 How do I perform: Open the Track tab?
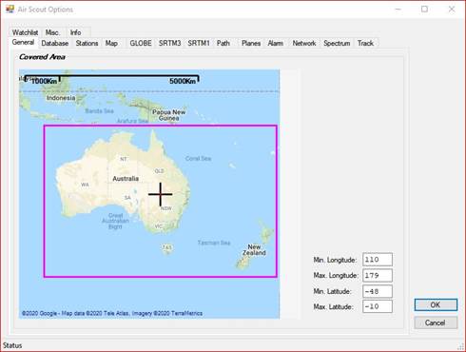tap(365, 43)
